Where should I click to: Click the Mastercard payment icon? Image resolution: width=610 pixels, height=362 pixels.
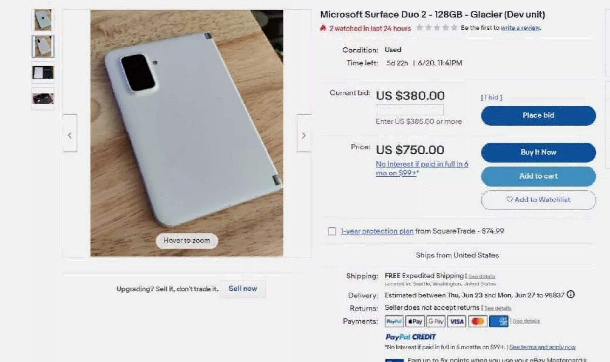click(x=478, y=321)
